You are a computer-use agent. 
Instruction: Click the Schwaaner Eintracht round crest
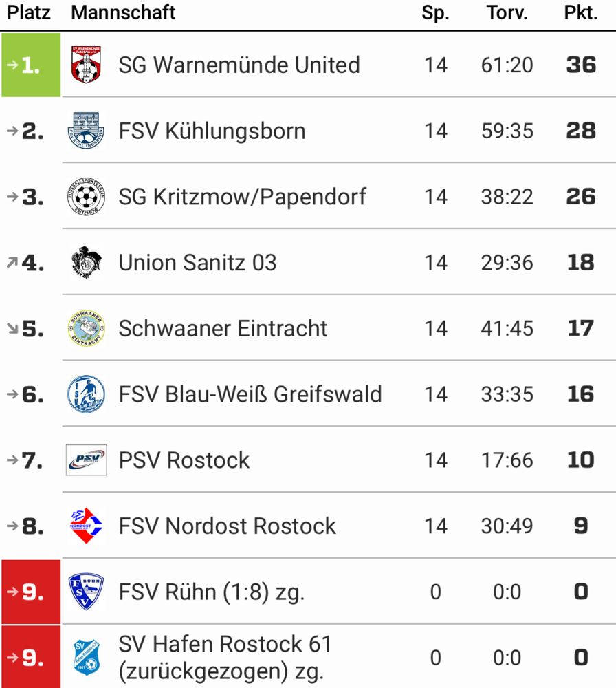(x=86, y=328)
